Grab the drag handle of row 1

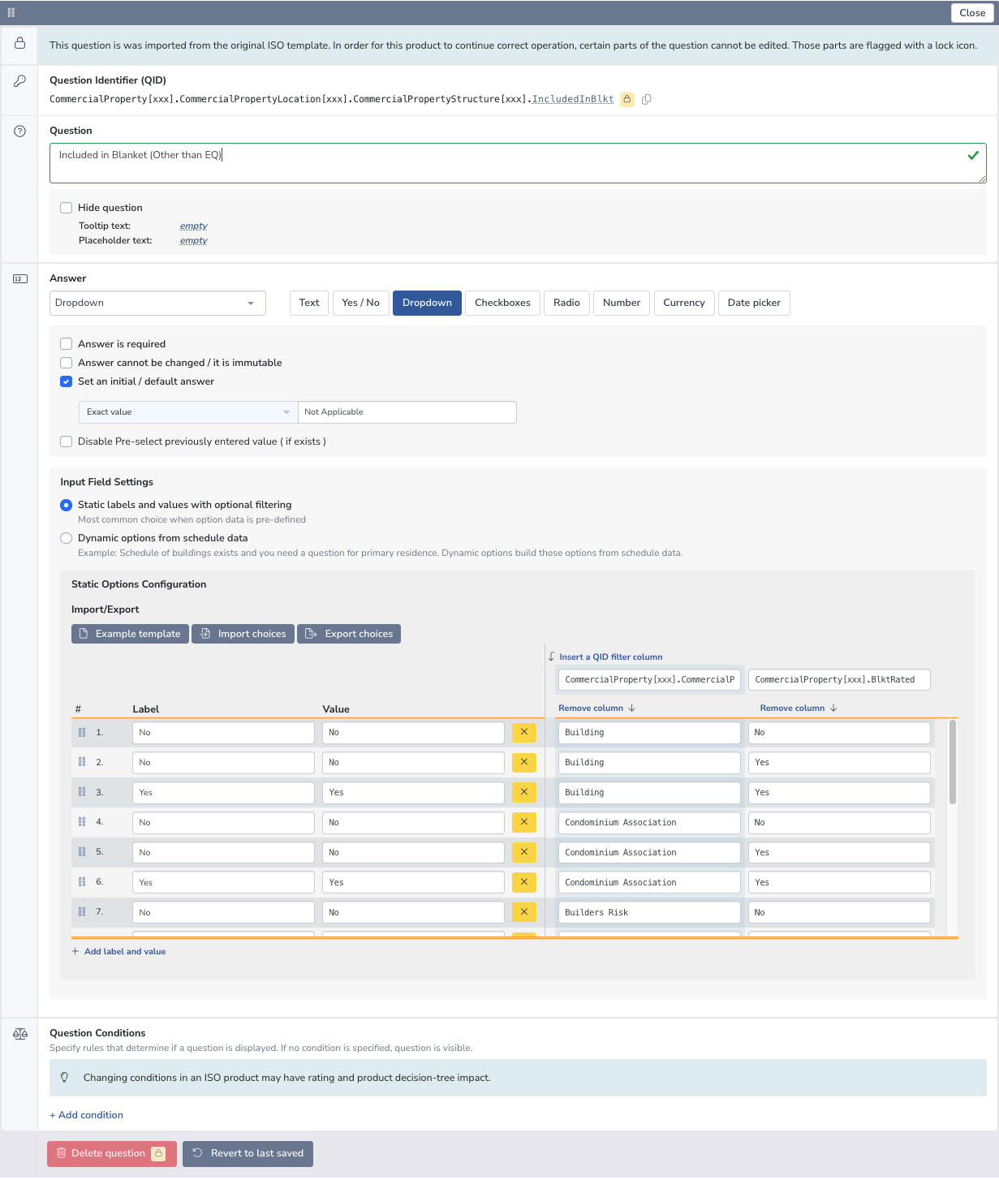[82, 732]
